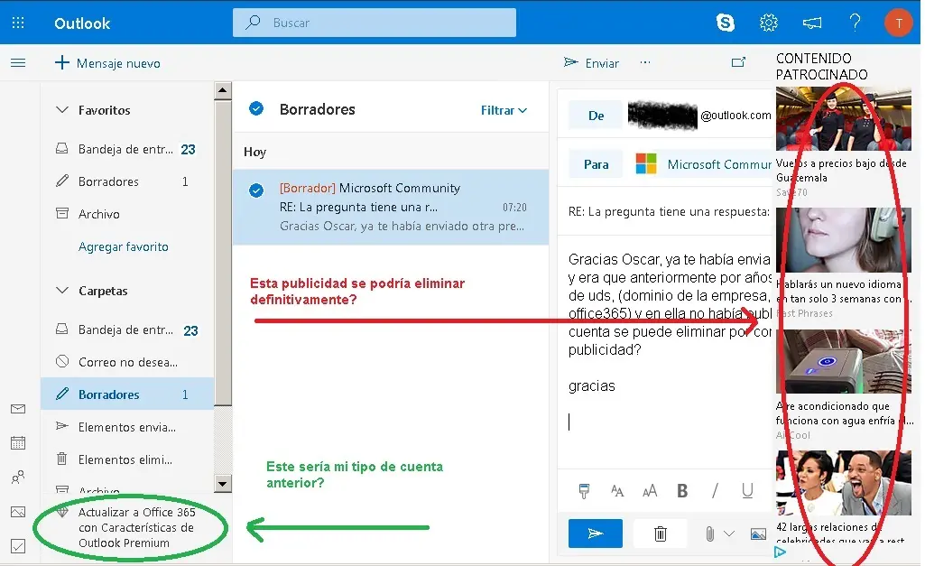
Task: Open Bandeja de entrada under Favoritos
Action: [x=127, y=149]
